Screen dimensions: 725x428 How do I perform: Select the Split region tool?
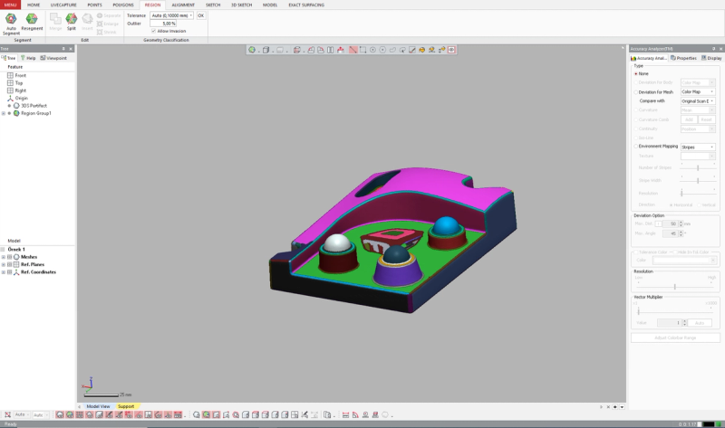(x=72, y=22)
